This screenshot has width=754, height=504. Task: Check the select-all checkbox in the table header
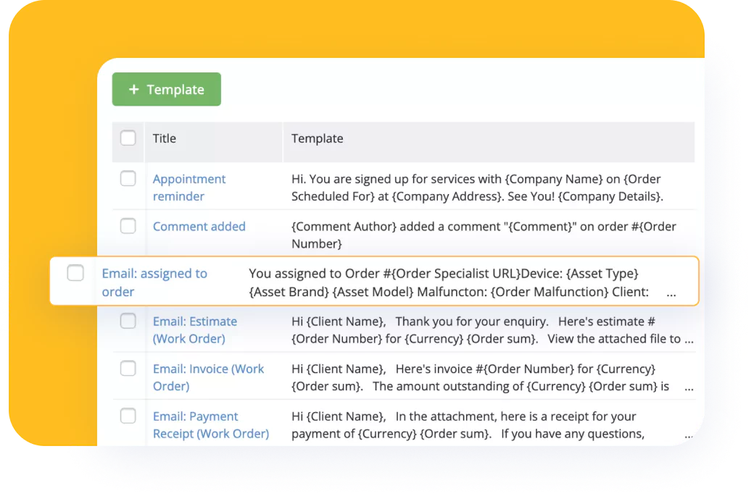click(x=128, y=138)
